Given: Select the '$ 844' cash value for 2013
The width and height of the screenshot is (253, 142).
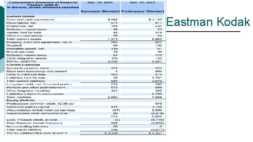Looking at the screenshot, I should pos(113,20).
